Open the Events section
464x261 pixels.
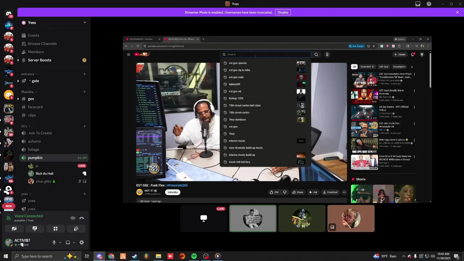click(x=54, y=36)
